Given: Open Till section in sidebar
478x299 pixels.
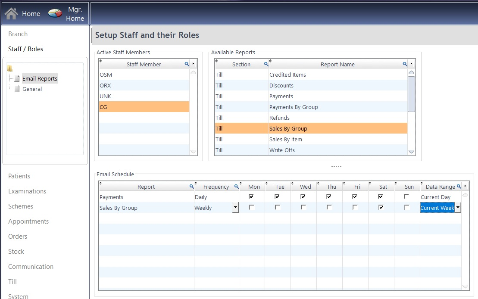Looking at the screenshot, I should tap(12, 282).
